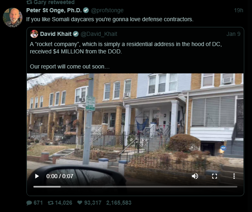Click the retweet icon with 14,026
The image size is (252, 212).
coord(50,203)
